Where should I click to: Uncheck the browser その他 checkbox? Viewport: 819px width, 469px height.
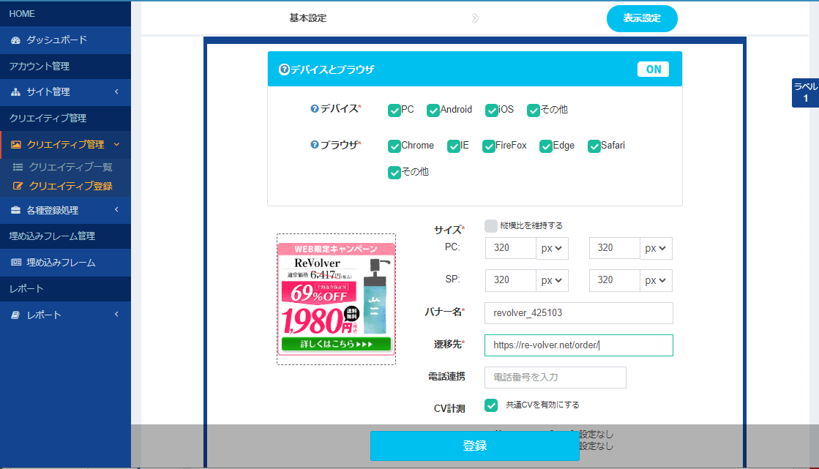pyautogui.click(x=394, y=173)
